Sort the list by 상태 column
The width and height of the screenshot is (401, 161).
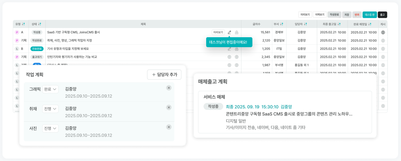pyautogui.click(x=39, y=24)
